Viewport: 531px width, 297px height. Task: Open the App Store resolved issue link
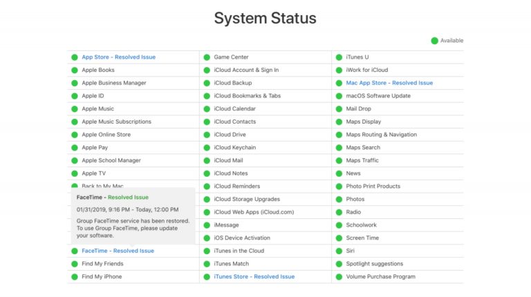(118, 57)
